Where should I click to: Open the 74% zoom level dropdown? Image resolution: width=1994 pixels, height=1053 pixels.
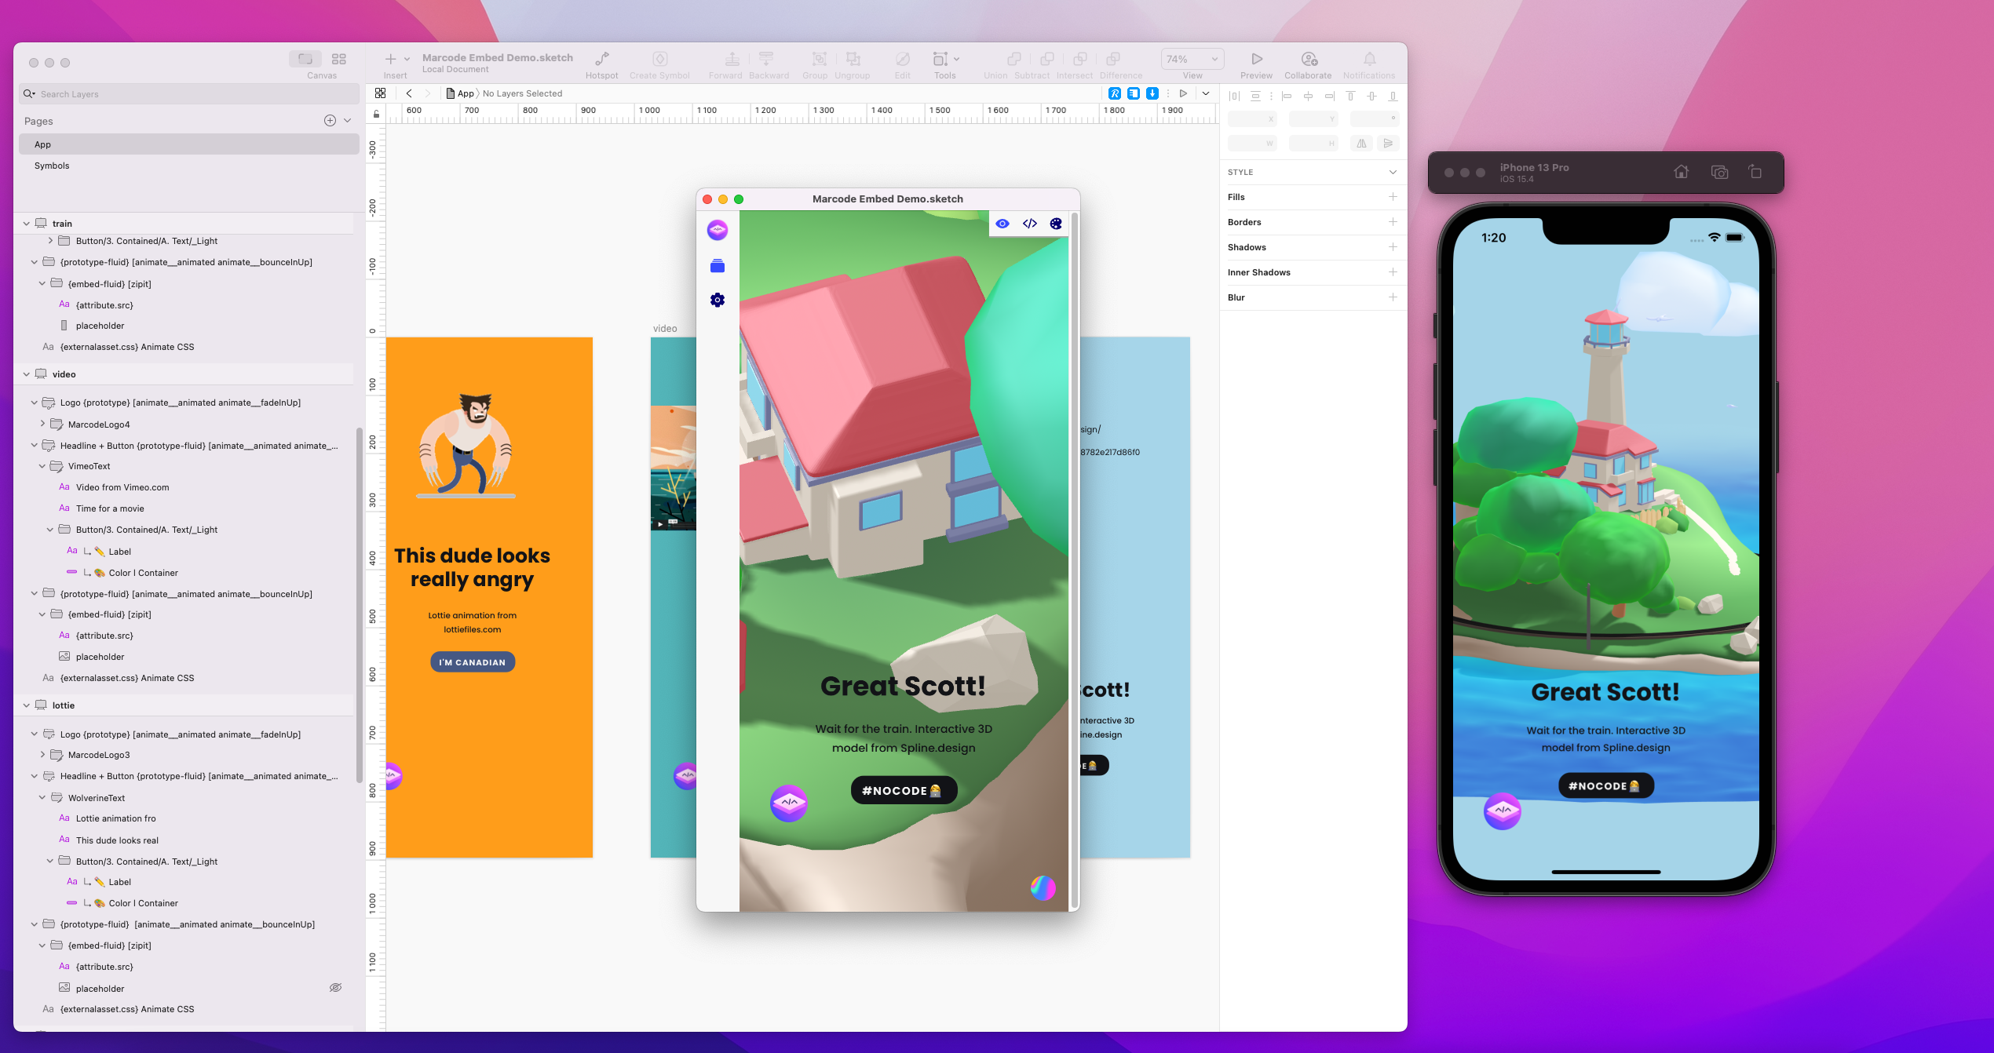click(1192, 58)
